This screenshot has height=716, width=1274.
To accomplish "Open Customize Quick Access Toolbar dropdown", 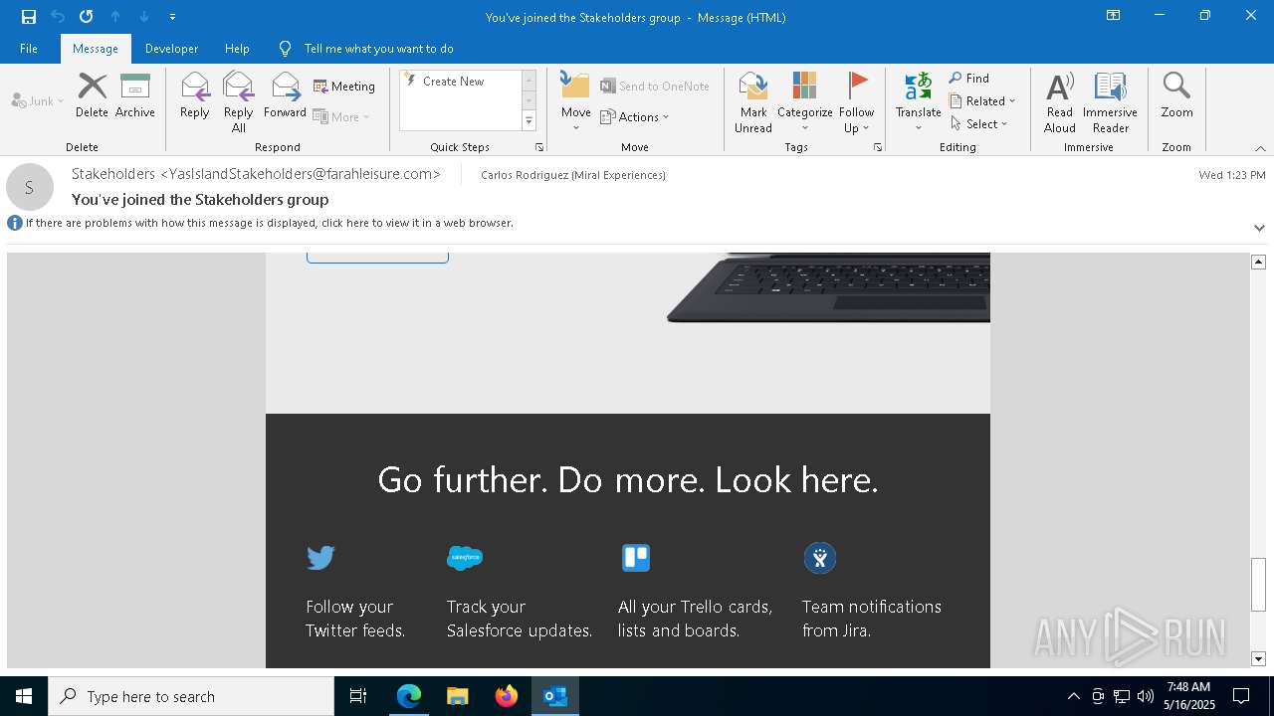I will 173,17.
